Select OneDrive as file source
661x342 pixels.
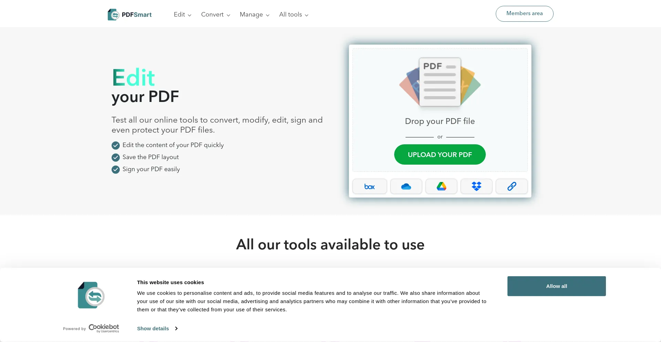pyautogui.click(x=406, y=186)
